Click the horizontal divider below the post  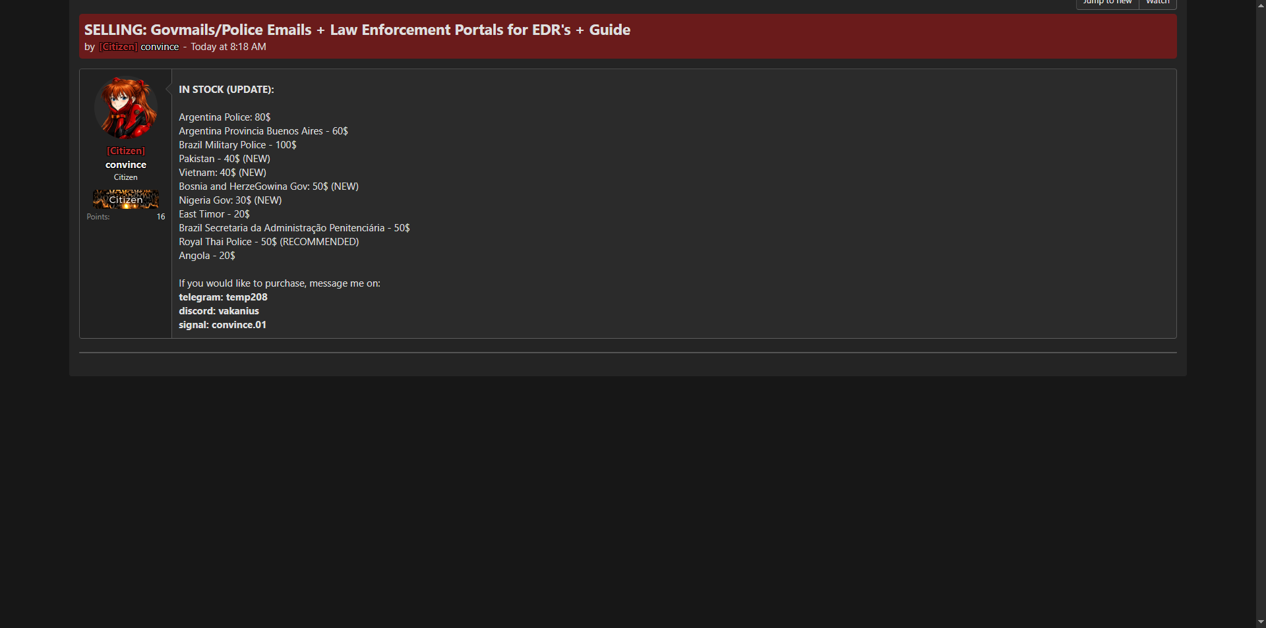click(x=628, y=353)
